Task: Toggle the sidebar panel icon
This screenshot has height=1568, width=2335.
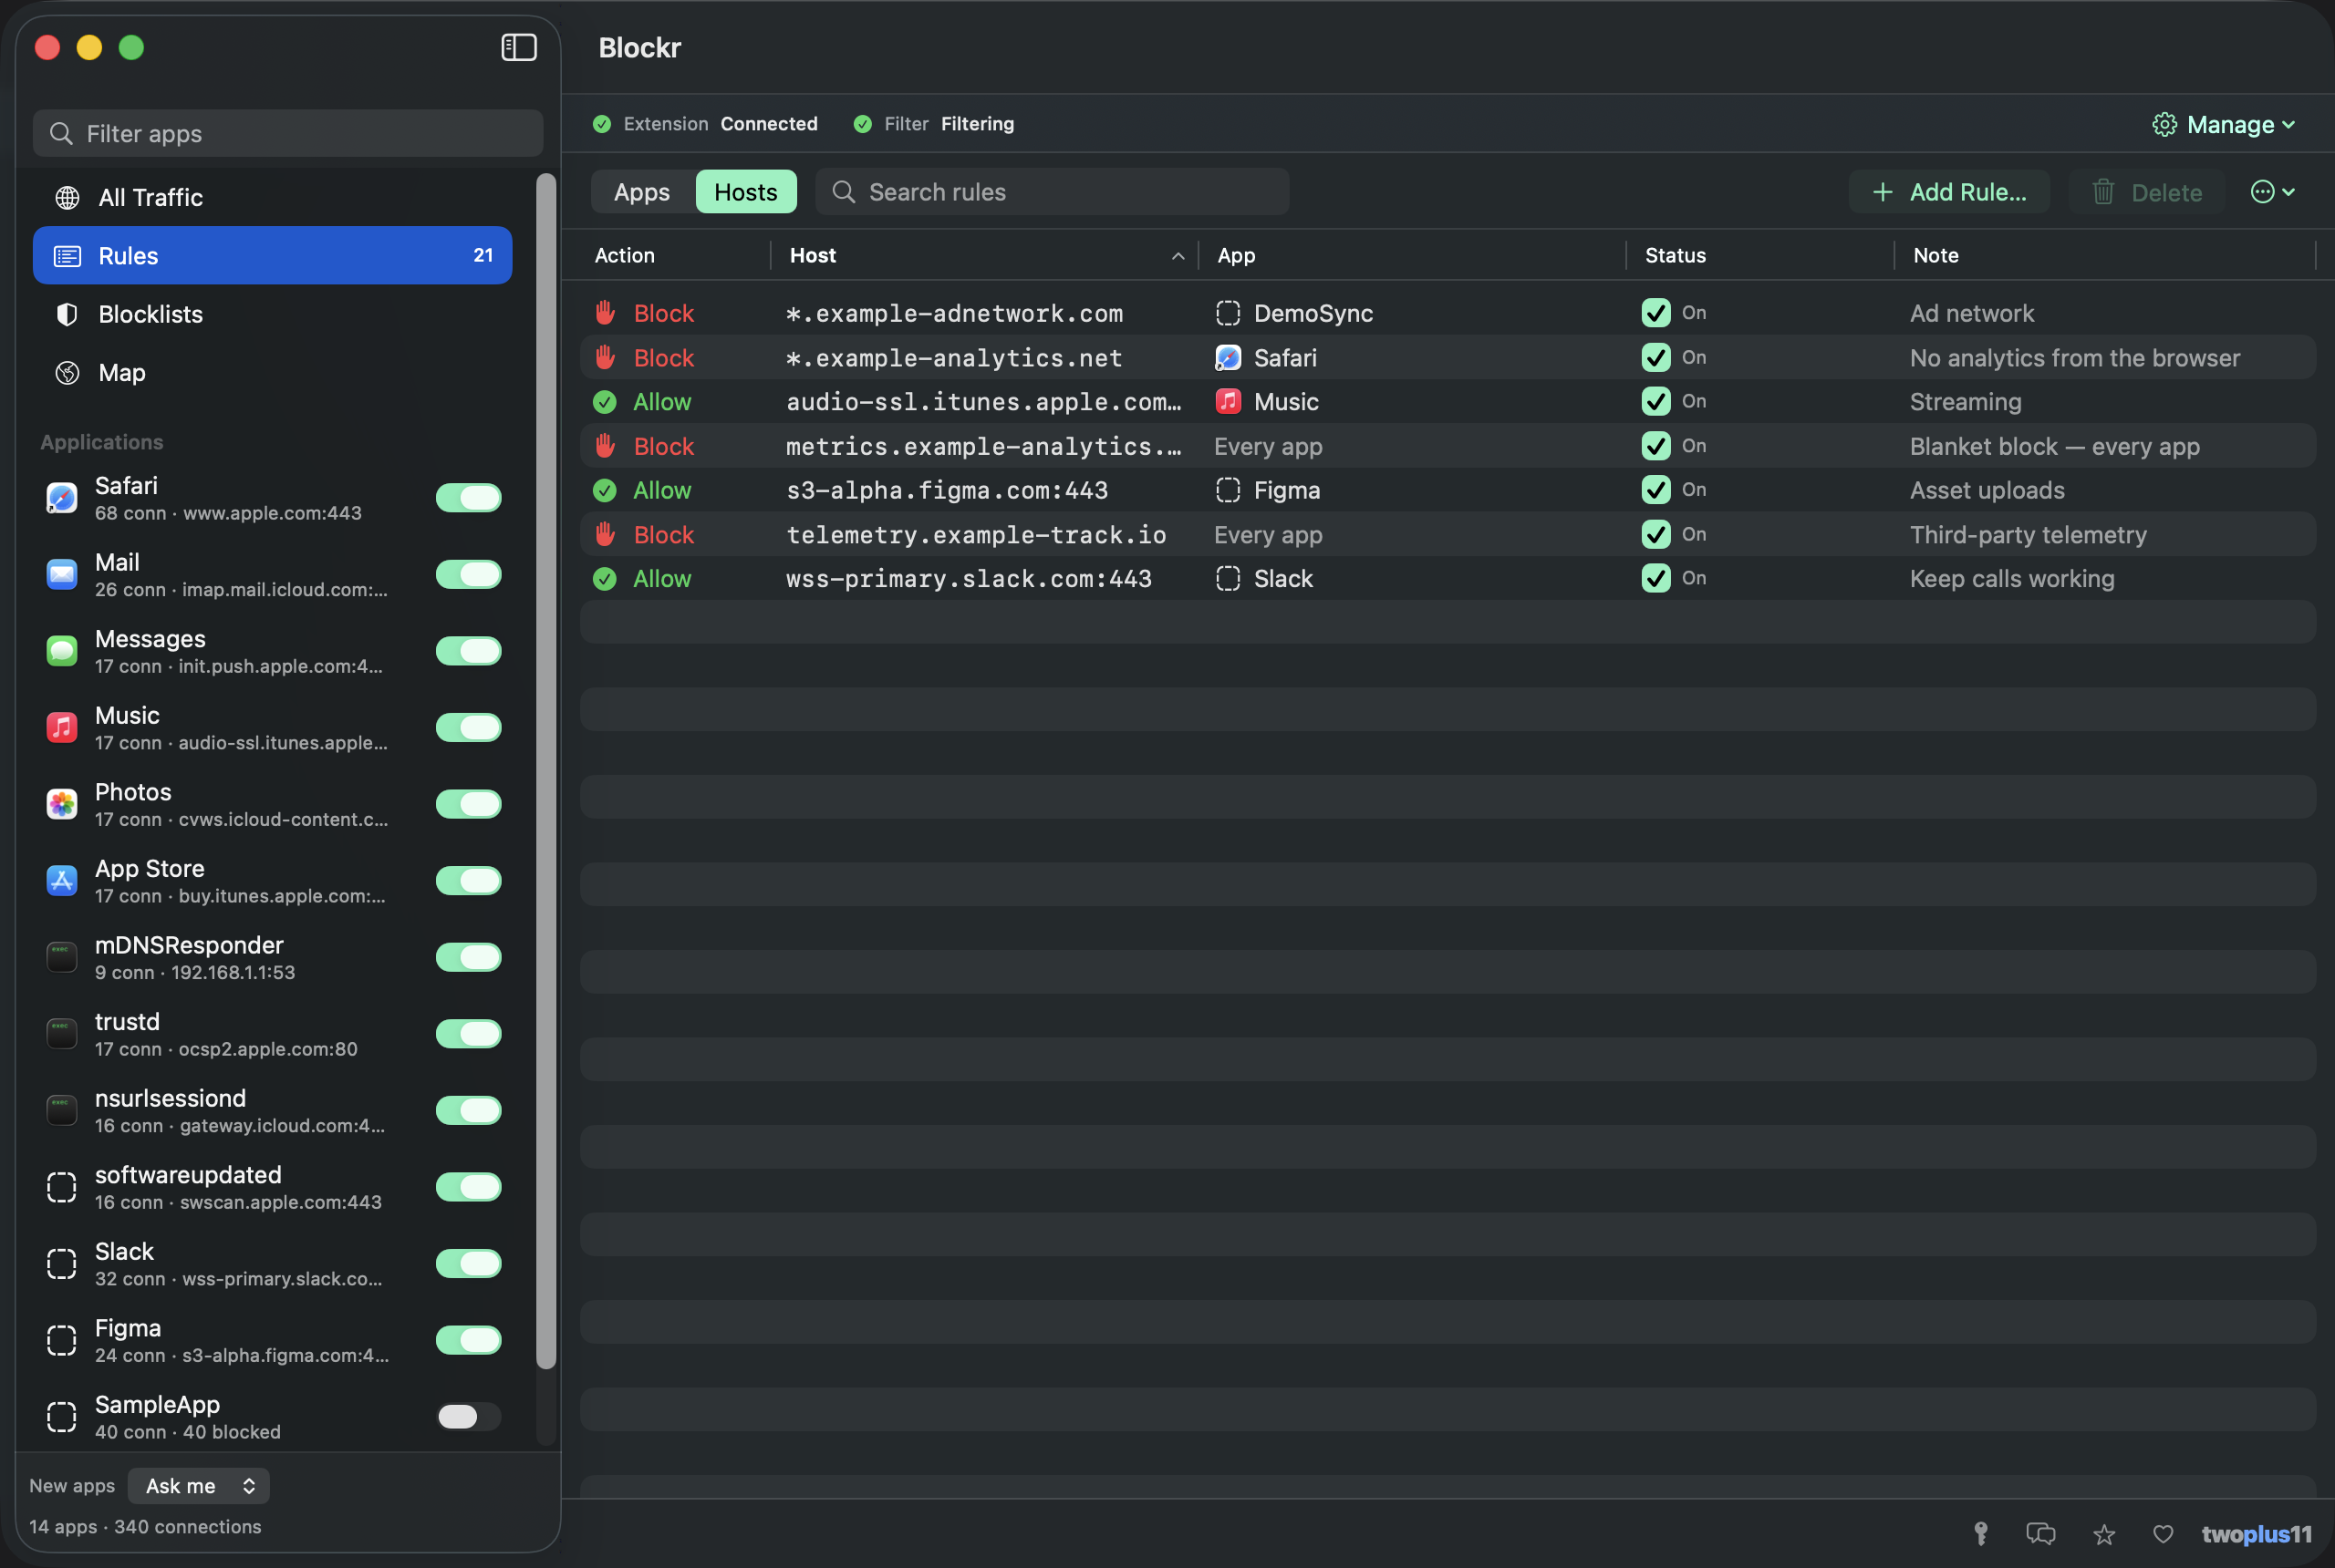Action: click(518, 47)
